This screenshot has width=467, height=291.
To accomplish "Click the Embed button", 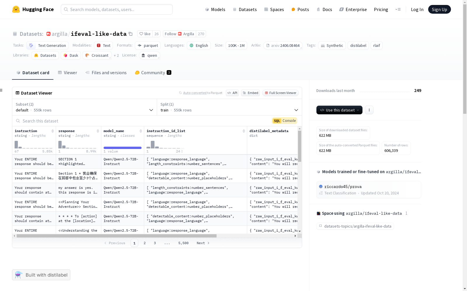I will point(250,93).
